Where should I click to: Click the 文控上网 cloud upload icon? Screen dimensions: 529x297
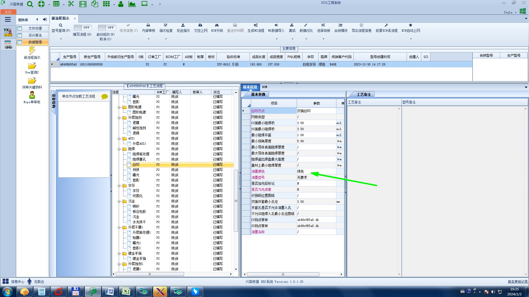tap(200, 25)
